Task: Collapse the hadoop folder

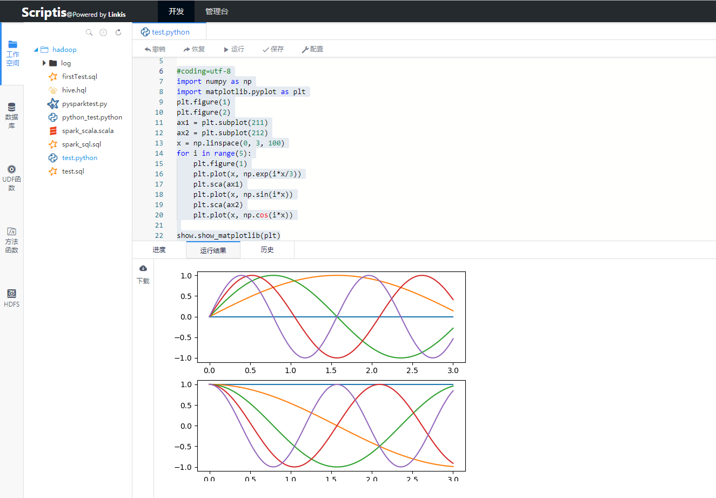Action: tap(37, 49)
